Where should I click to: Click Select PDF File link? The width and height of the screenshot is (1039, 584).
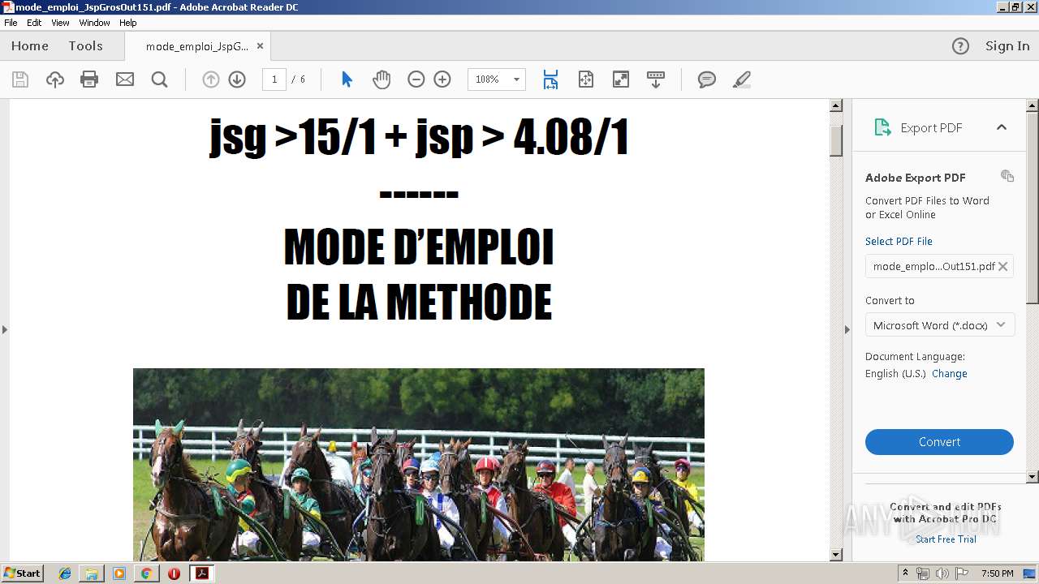pyautogui.click(x=899, y=241)
